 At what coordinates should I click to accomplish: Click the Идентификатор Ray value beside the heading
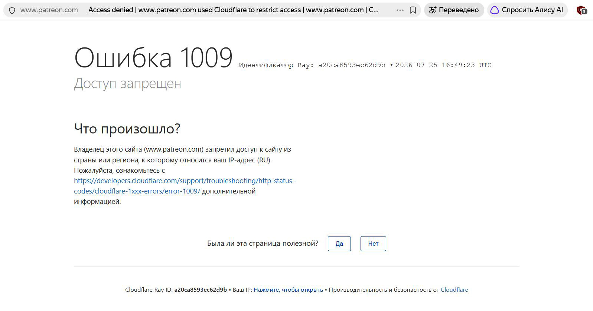tap(352, 65)
